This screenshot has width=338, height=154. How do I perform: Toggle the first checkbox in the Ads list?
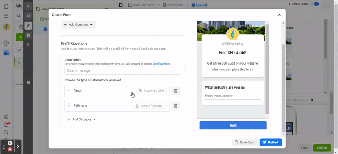click(19, 50)
